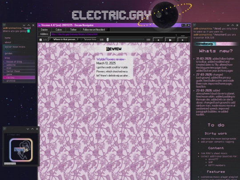Open the Daisies toolbar item
Image resolution: width=240 pixels, height=180 pixels.
point(44,29)
